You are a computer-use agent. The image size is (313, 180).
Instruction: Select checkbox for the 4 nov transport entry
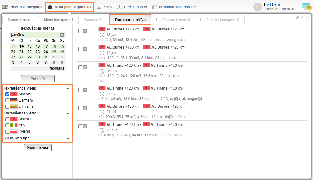point(80,90)
